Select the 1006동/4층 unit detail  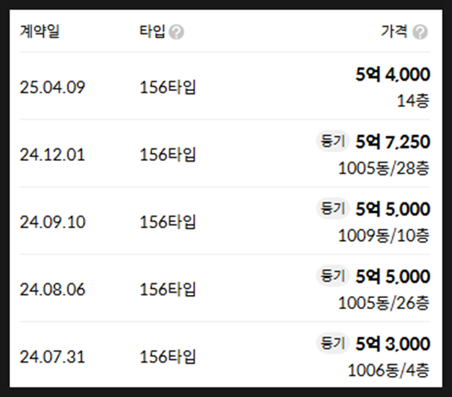(389, 370)
